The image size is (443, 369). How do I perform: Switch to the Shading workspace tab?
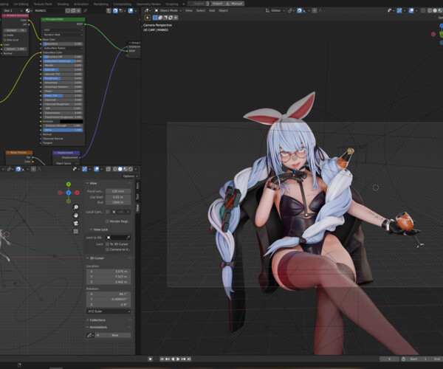pos(63,4)
